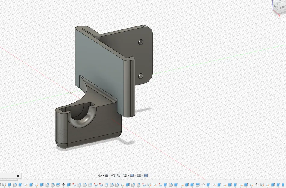Expand the Orbit tool dropdown arrow
This screenshot has width=286, height=188.
click(x=103, y=175)
